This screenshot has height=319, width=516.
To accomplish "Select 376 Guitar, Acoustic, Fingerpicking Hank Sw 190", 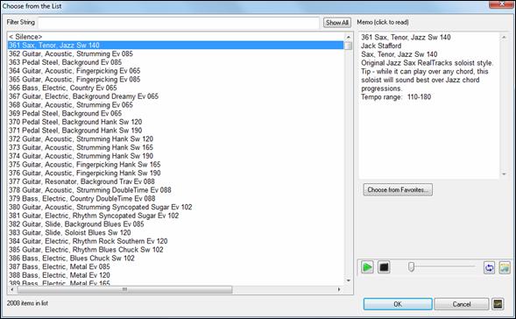I will pos(176,173).
